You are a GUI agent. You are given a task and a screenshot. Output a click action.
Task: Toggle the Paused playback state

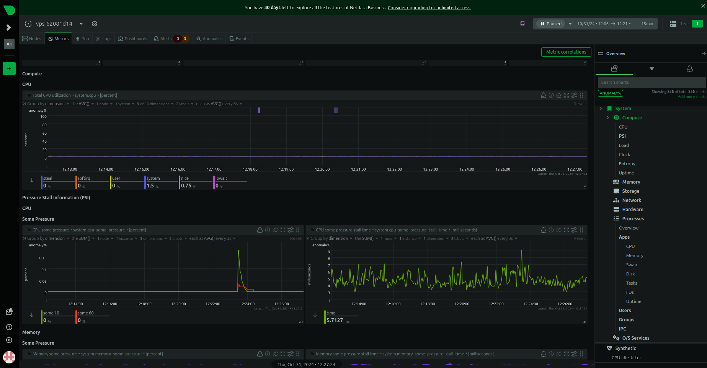pyautogui.click(x=551, y=24)
